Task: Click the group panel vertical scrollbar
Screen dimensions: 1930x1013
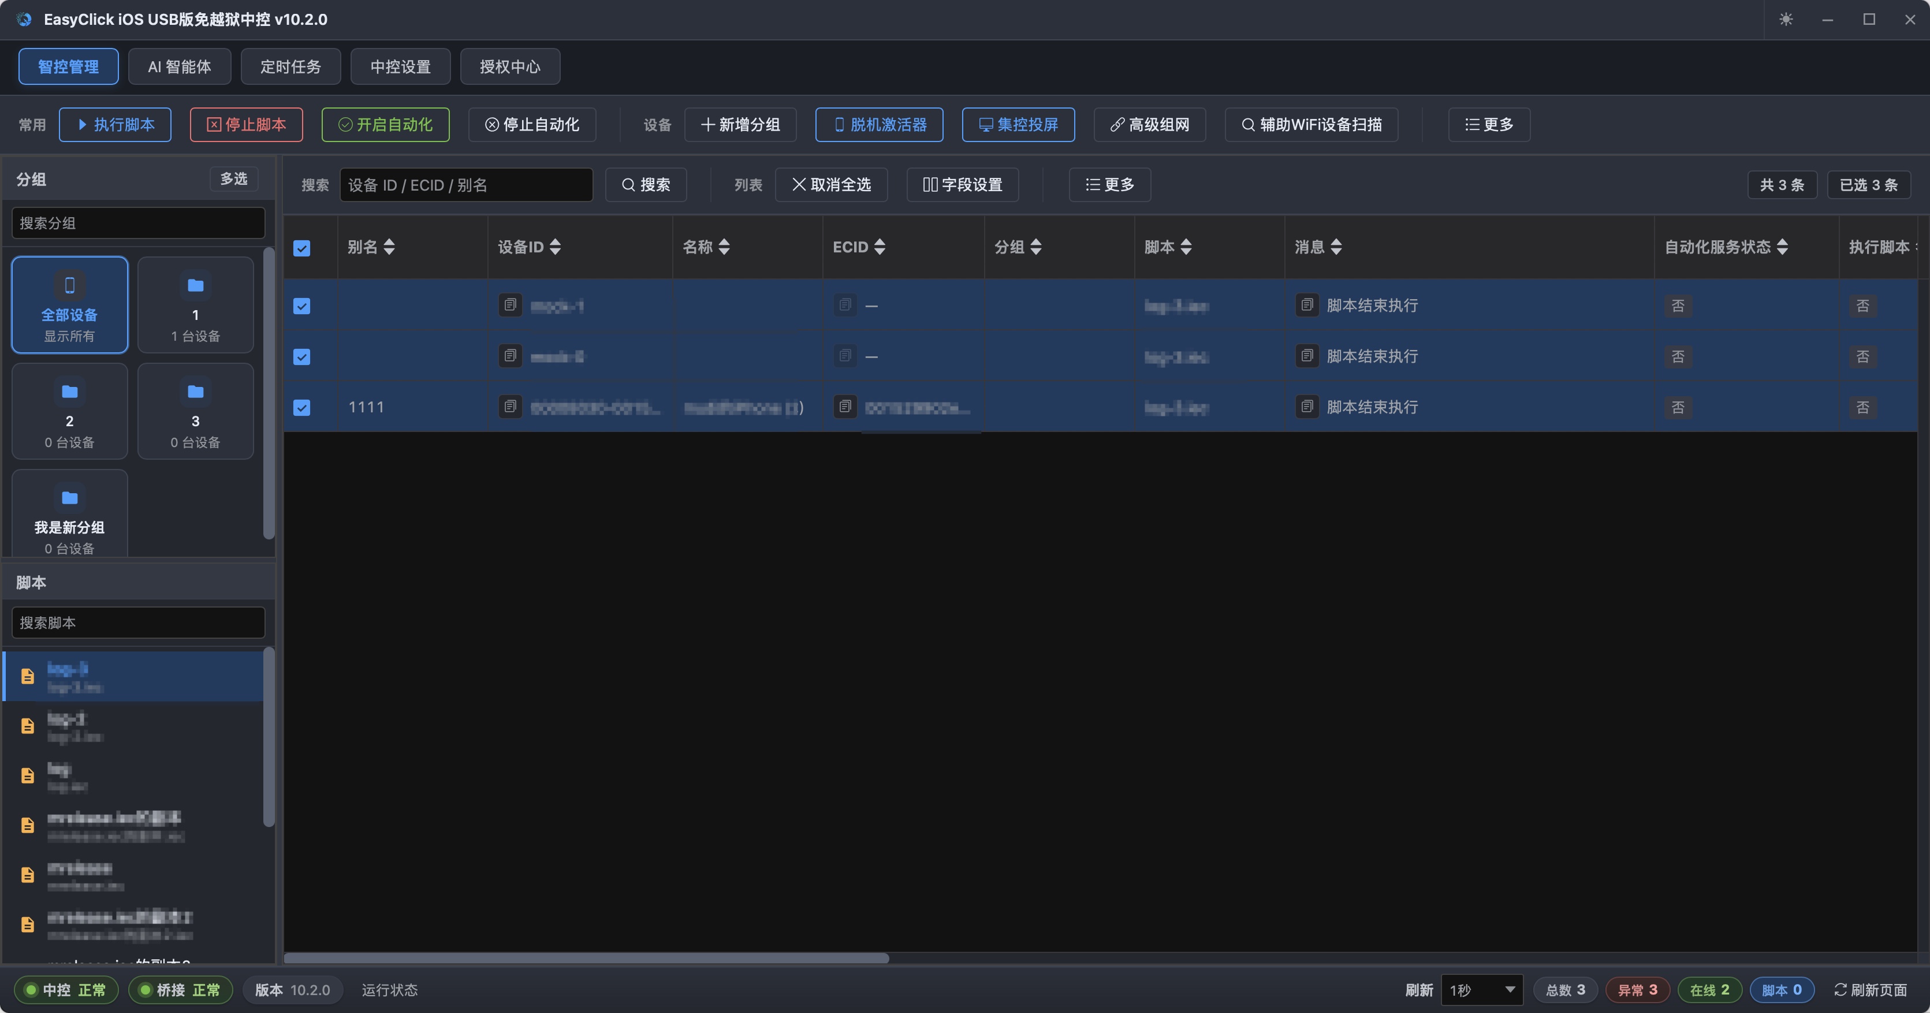Action: click(269, 393)
